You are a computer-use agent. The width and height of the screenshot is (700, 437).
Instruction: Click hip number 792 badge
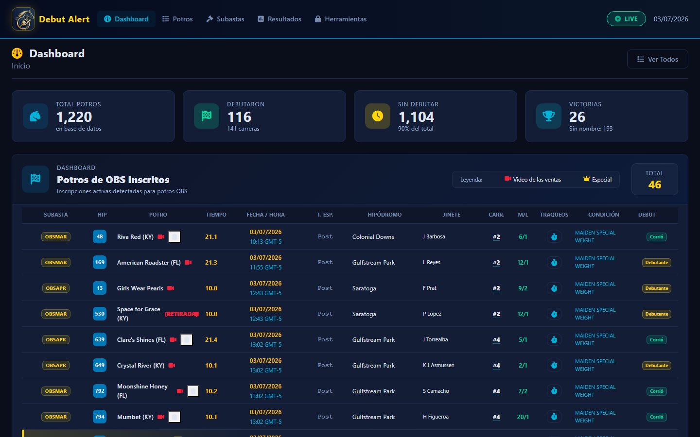pos(100,391)
